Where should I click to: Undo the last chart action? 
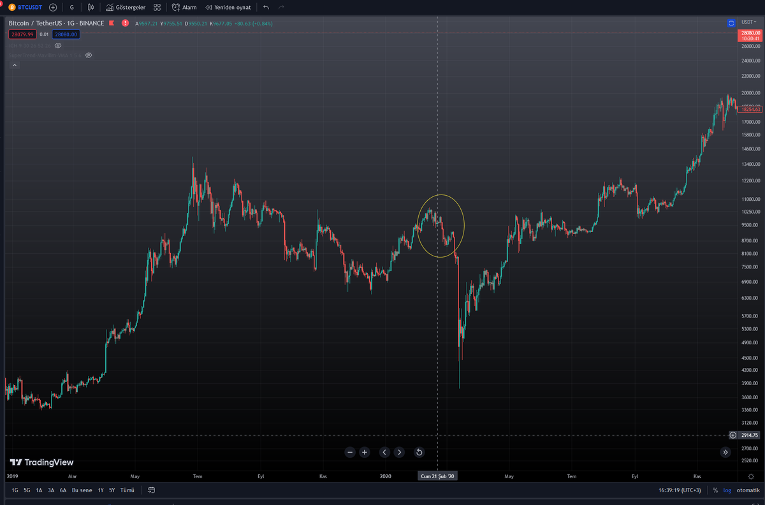tap(266, 7)
